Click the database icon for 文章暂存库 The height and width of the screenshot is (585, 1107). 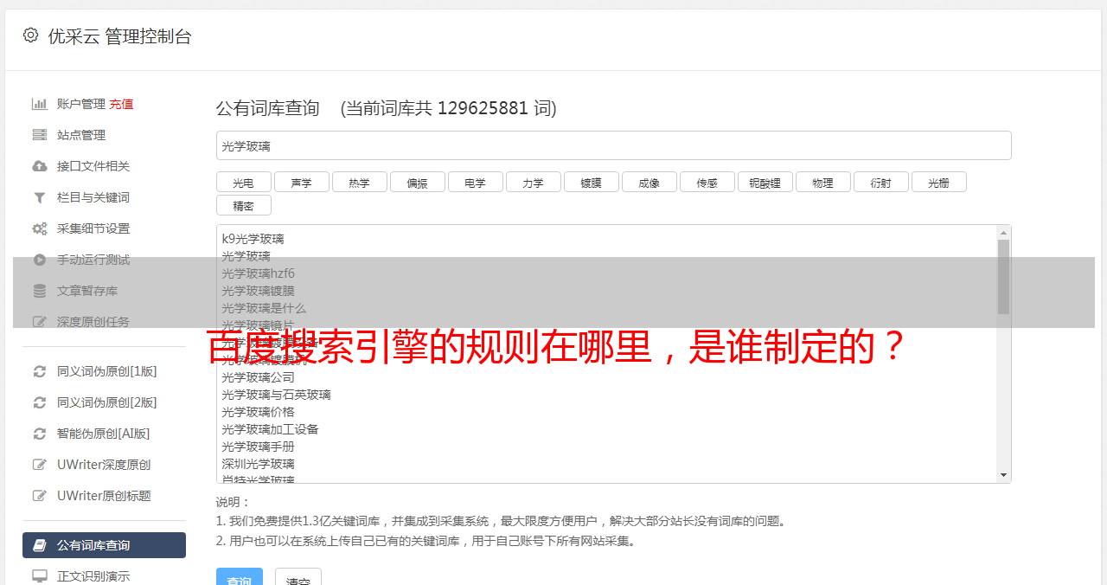coord(39,291)
